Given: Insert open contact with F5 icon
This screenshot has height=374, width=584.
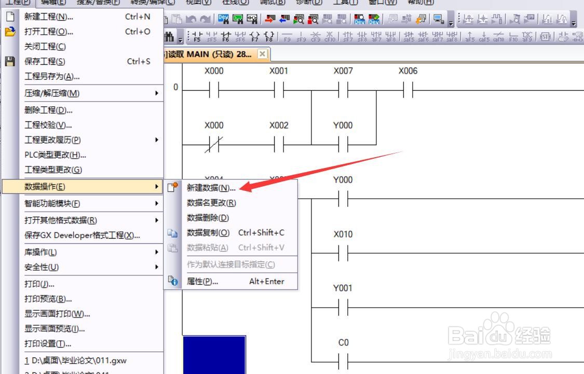Looking at the screenshot, I should click(x=197, y=36).
